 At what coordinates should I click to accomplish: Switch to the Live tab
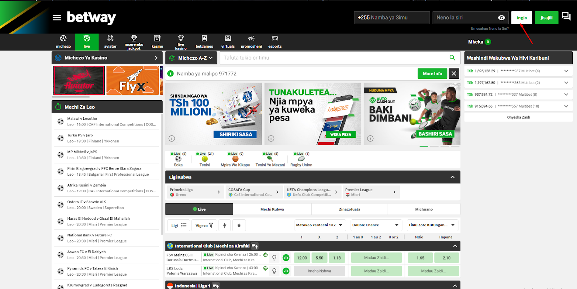199,209
